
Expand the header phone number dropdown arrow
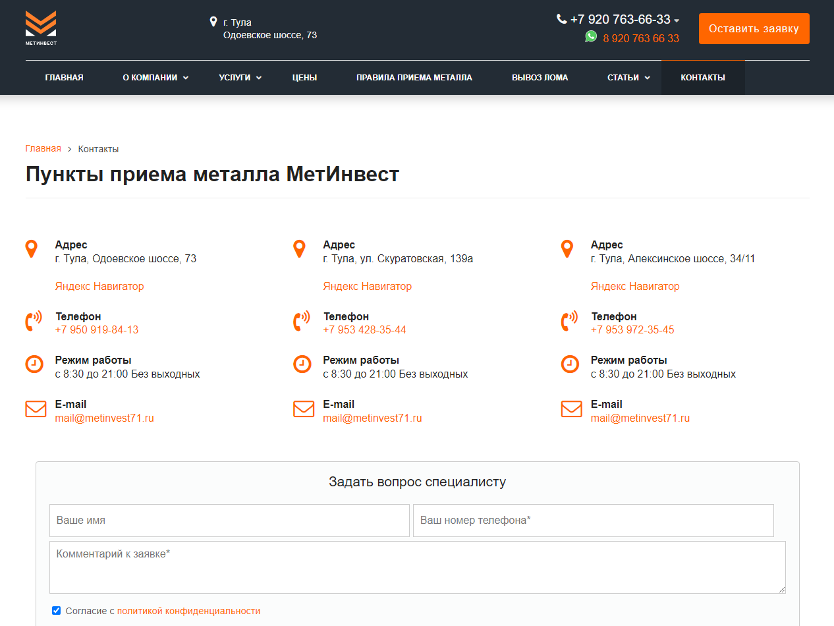(x=677, y=21)
